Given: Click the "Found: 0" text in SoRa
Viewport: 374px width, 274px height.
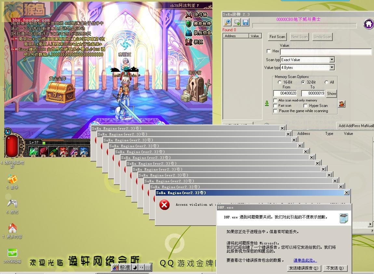Looking at the screenshot, I should (229, 30).
